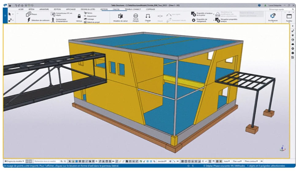
Task: Switch to the BÉTON tab
Action: point(31,9)
